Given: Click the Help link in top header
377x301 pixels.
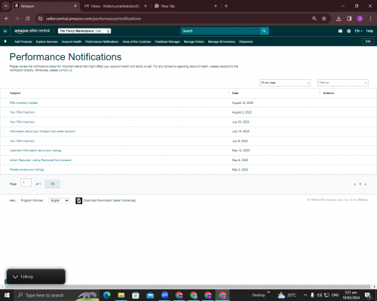Looking at the screenshot, I should pos(369,31).
